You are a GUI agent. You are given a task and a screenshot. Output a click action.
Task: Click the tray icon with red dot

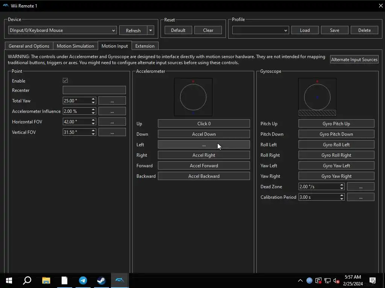tap(318, 280)
